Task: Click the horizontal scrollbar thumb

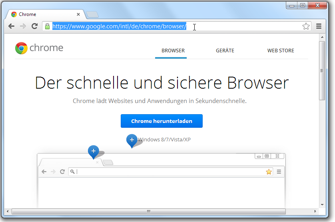Action: point(149,211)
